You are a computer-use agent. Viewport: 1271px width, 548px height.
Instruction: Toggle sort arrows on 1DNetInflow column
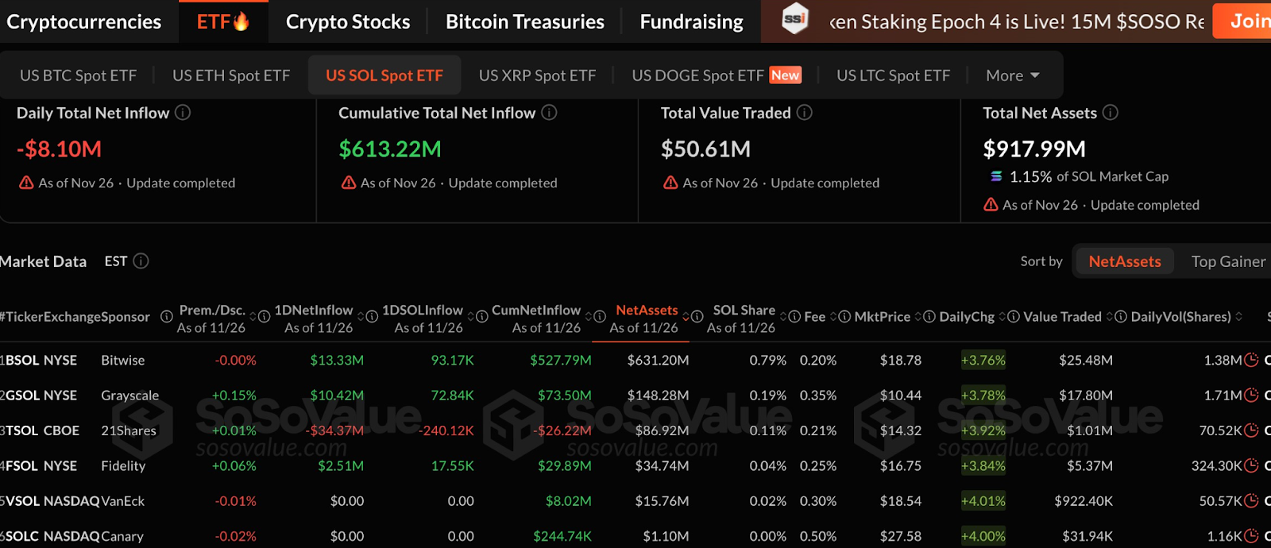coord(361,317)
